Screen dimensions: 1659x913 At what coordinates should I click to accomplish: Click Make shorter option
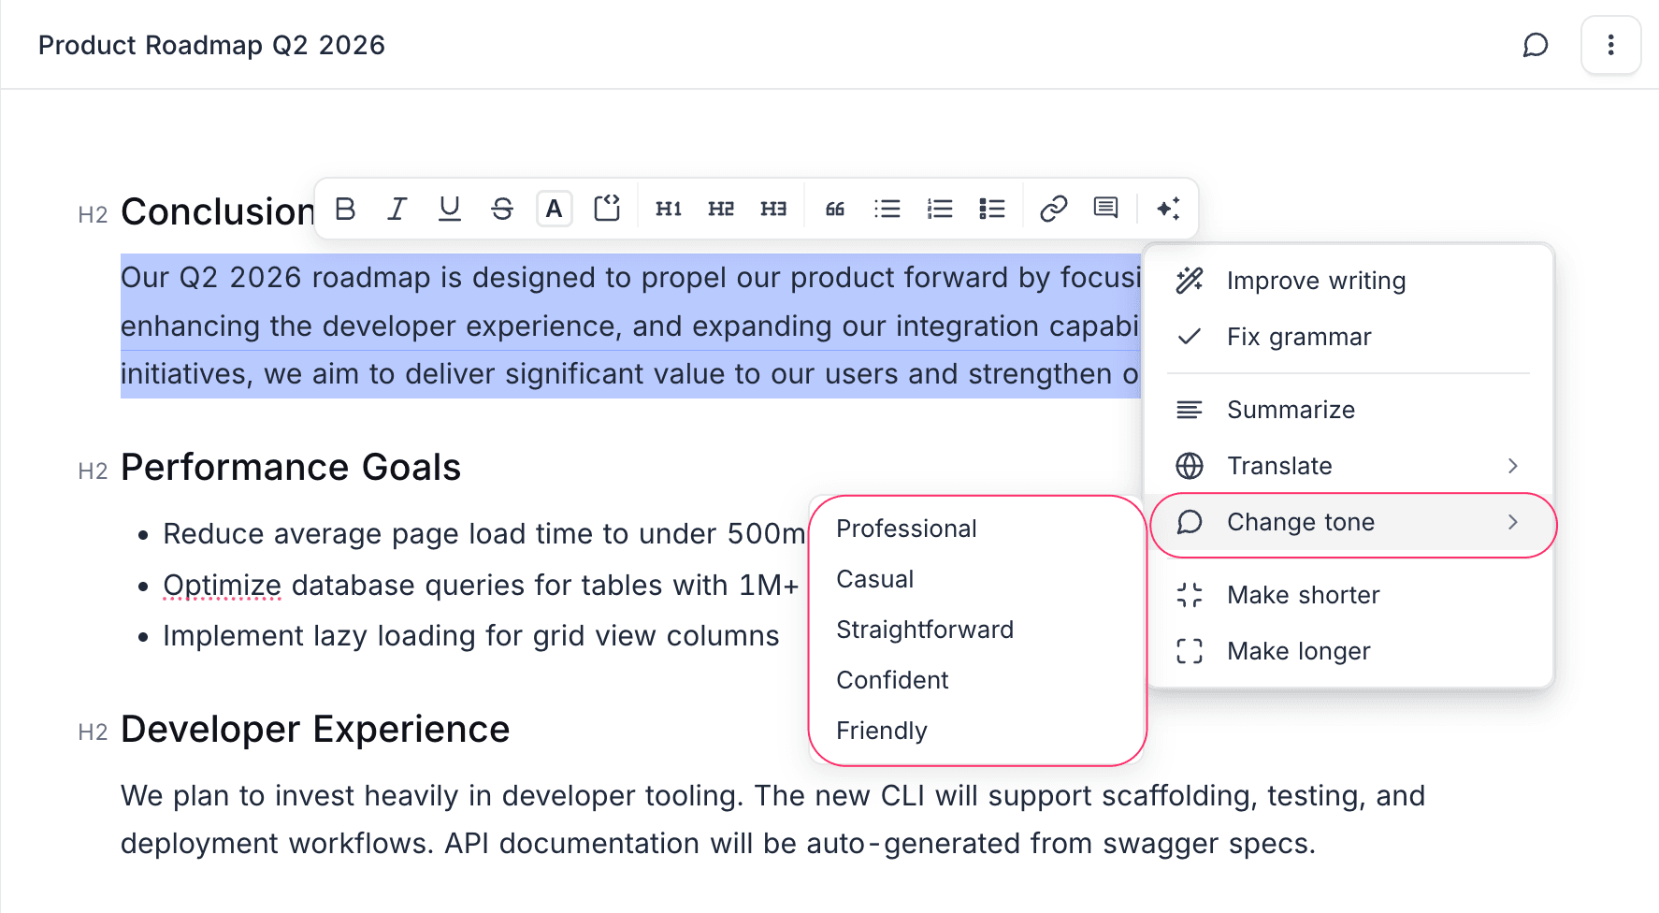point(1303,595)
